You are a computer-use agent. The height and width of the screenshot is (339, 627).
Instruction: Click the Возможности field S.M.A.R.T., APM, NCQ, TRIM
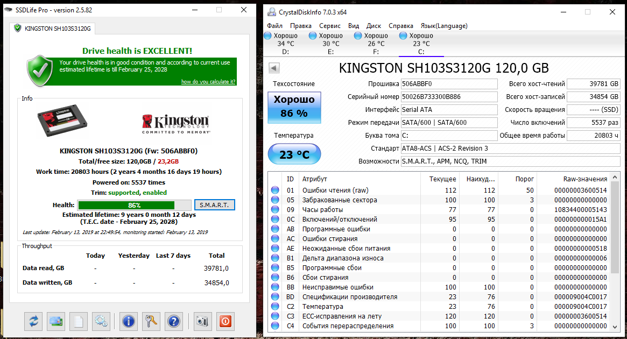tap(511, 161)
